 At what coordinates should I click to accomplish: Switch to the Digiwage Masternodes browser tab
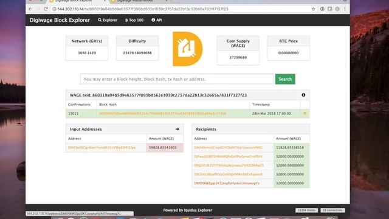tap(139, 1)
